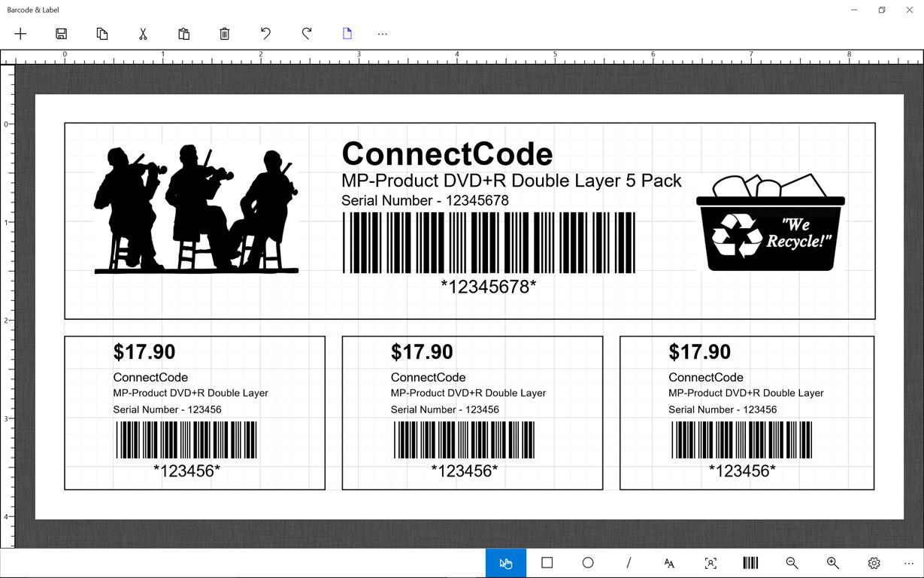
Task: Undo the last action
Action: click(x=265, y=33)
